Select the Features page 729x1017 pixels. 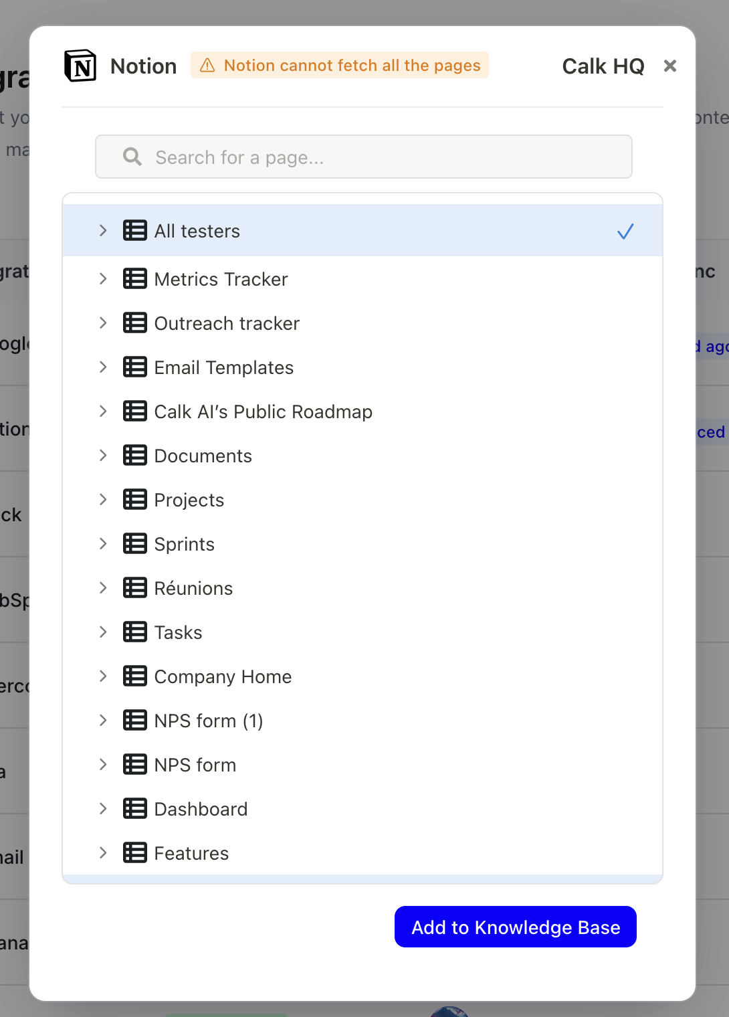point(192,853)
